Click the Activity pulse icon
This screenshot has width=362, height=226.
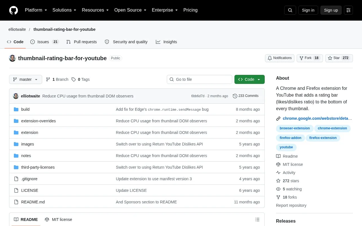[x=278, y=173]
